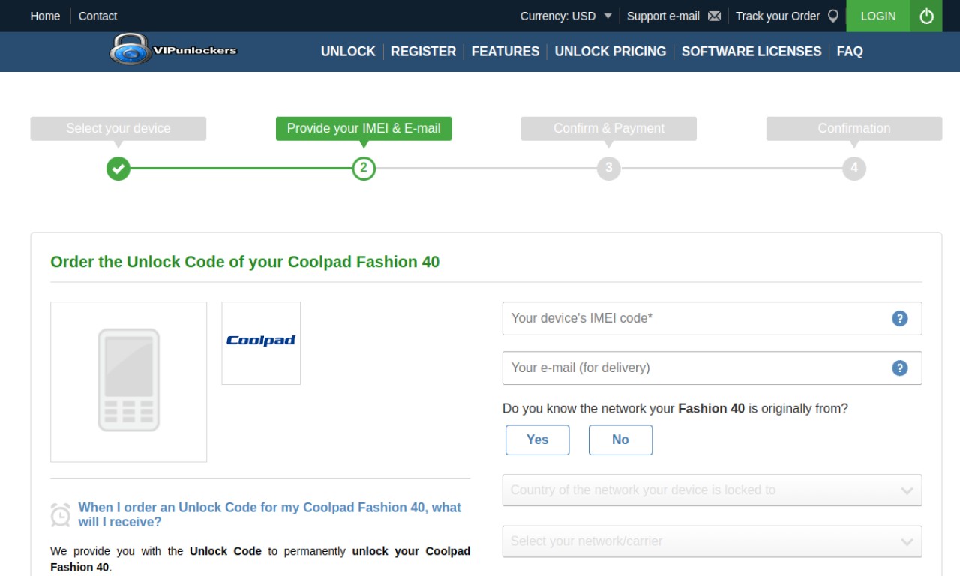
Task: Focus the device IMEI code input field
Action: click(x=712, y=318)
